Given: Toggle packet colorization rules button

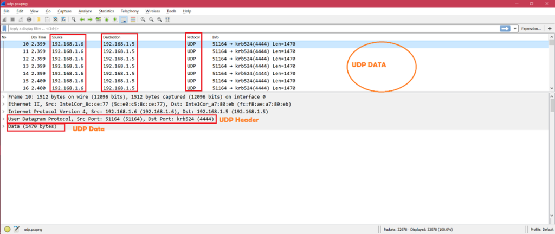Looking at the screenshot, I should [x=133, y=19].
